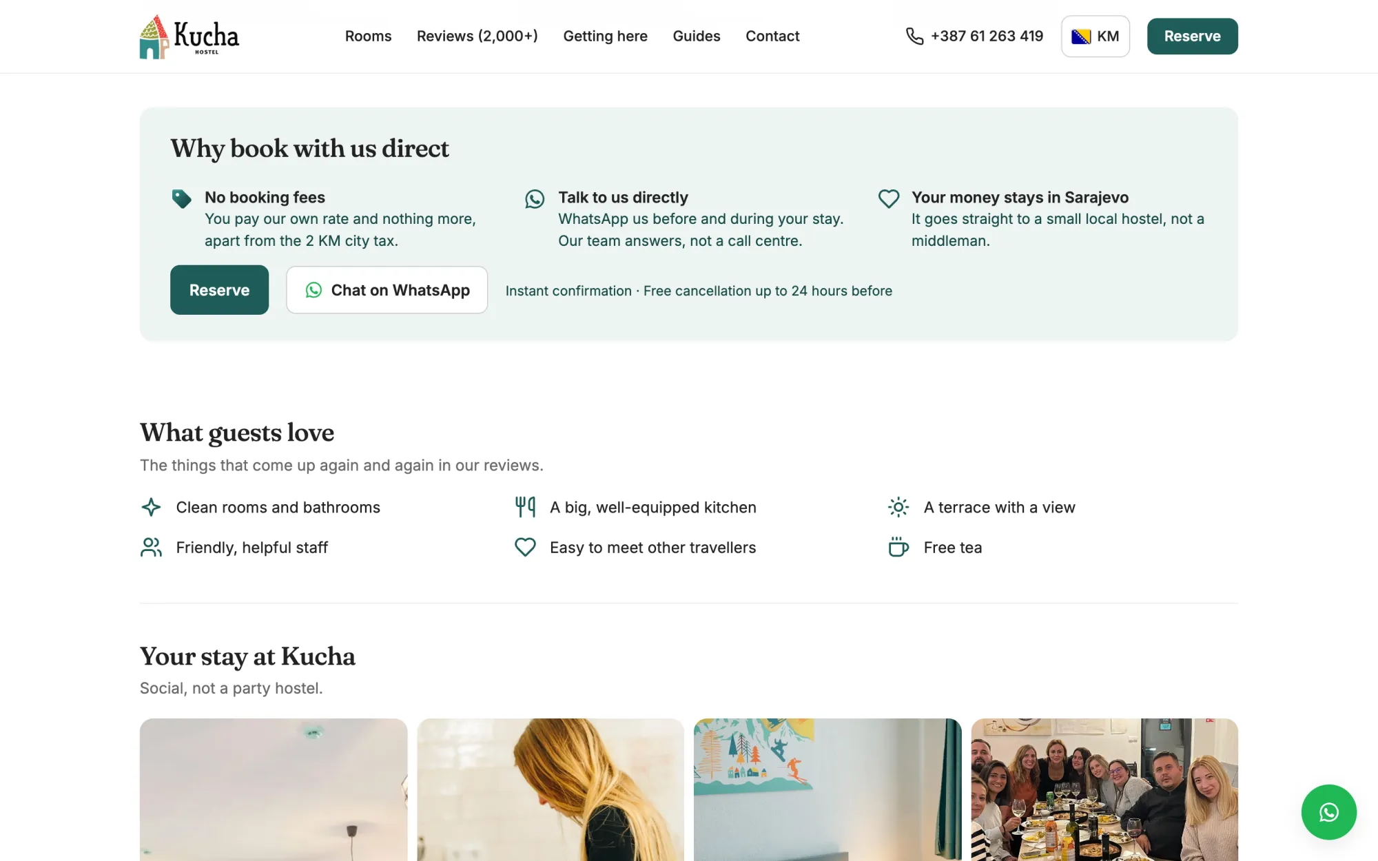
Task: Click the Kucha Hostel logo
Action: click(x=189, y=37)
